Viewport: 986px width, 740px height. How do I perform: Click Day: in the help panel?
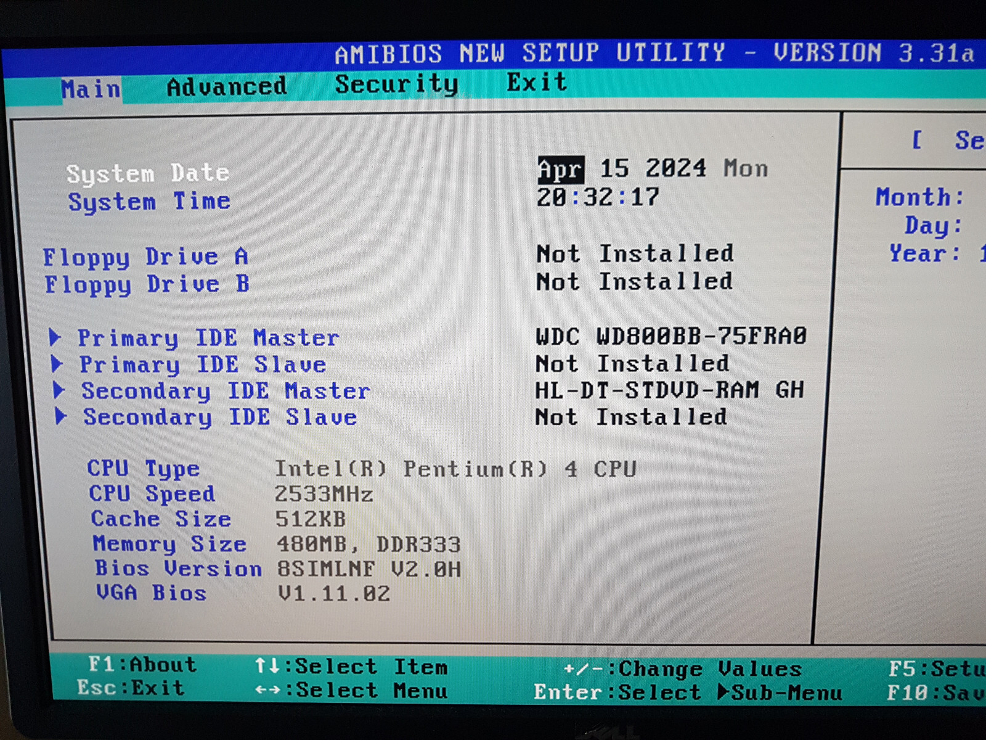click(x=933, y=226)
